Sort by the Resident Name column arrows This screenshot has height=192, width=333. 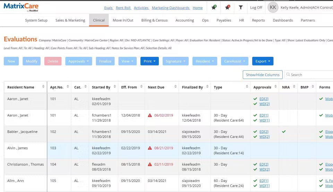tap(43, 87)
